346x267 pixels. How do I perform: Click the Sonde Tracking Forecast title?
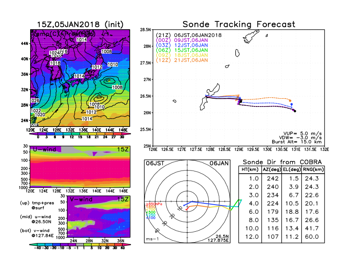(x=239, y=24)
